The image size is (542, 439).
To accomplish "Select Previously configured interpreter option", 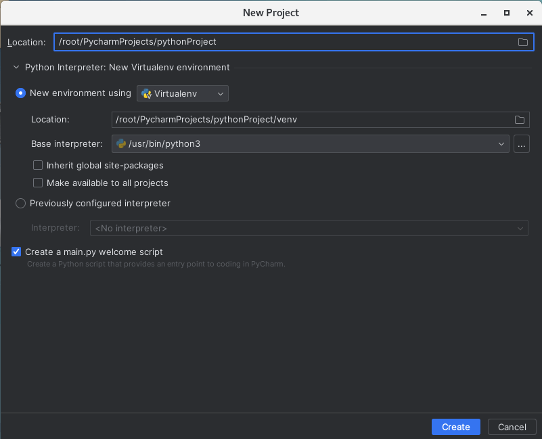I will (x=21, y=203).
